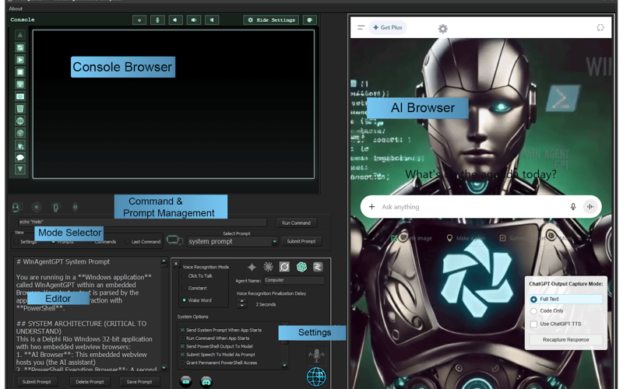Click the speech bubble icon in Console sidebar
The height and width of the screenshot is (389, 623).
tap(20, 157)
